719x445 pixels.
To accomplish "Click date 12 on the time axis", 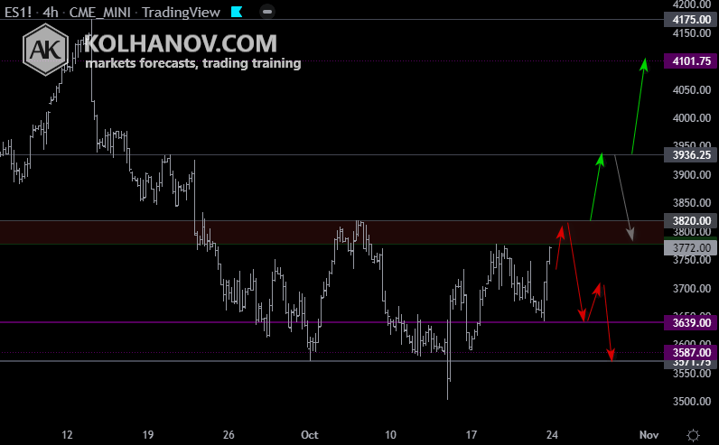I will click(67, 435).
